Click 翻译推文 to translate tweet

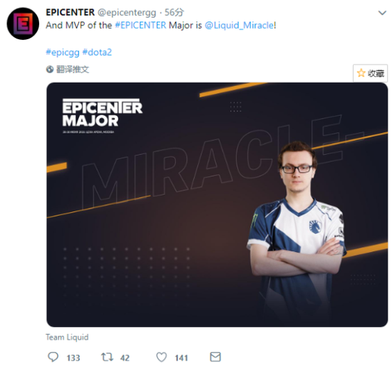coord(73,69)
